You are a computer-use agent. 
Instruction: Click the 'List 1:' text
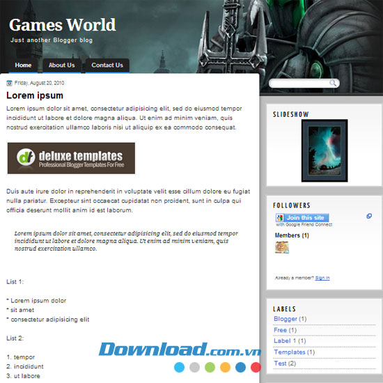(15, 281)
